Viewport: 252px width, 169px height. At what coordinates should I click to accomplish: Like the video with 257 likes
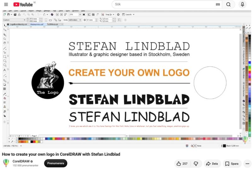click(x=182, y=164)
